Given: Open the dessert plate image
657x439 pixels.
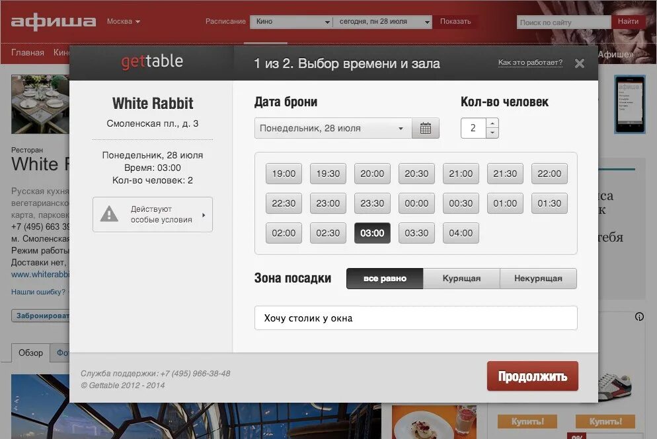Looking at the screenshot, I should pos(434,422).
